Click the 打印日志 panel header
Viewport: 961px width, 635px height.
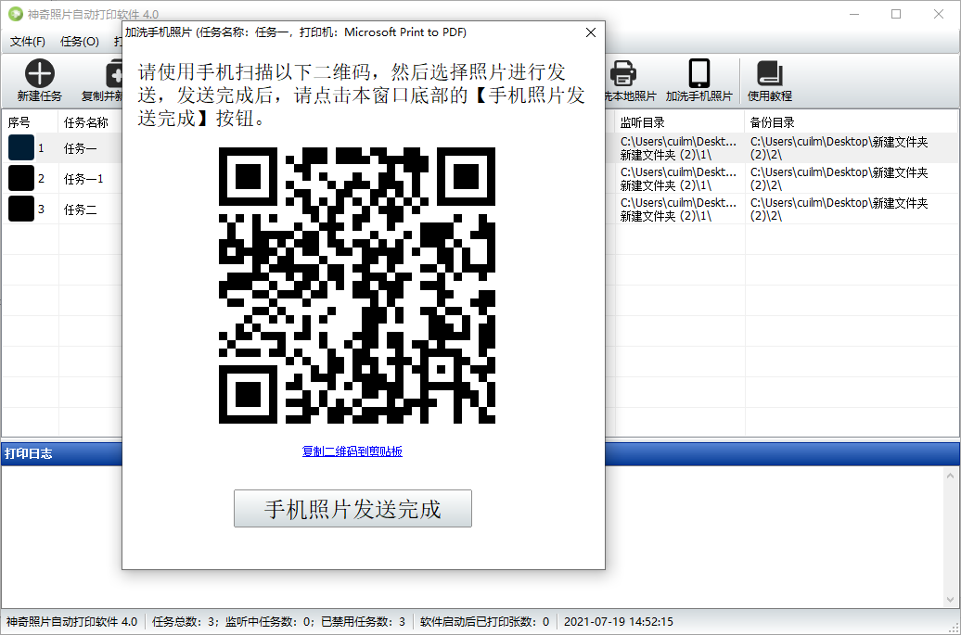(30, 454)
